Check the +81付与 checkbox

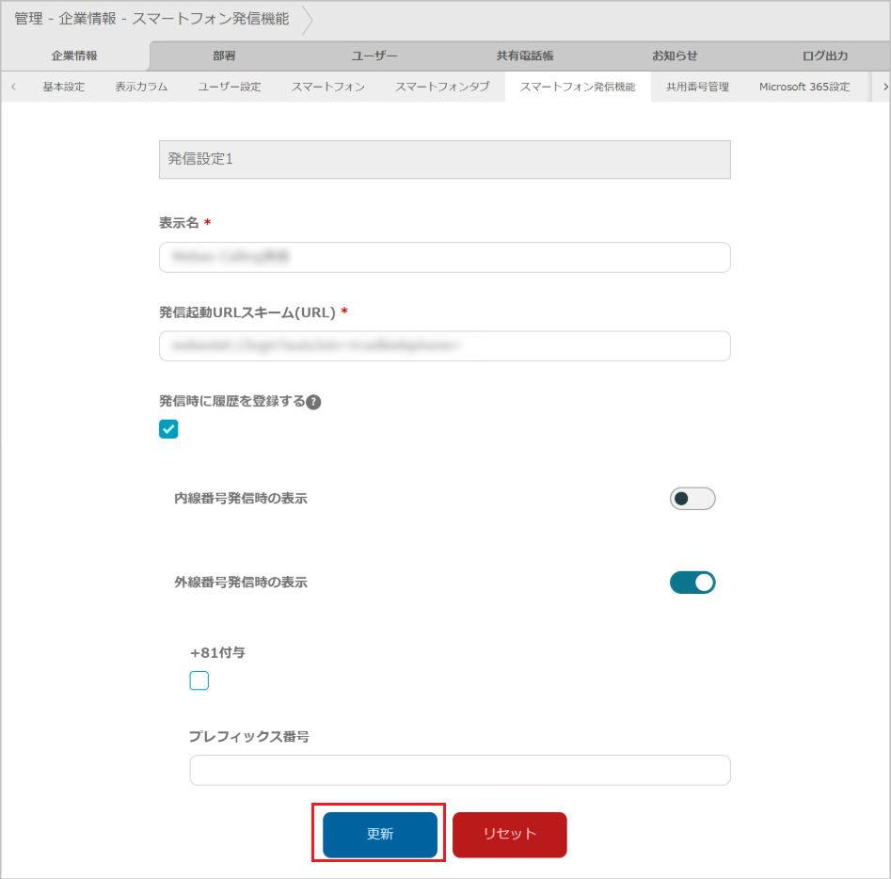click(x=199, y=679)
